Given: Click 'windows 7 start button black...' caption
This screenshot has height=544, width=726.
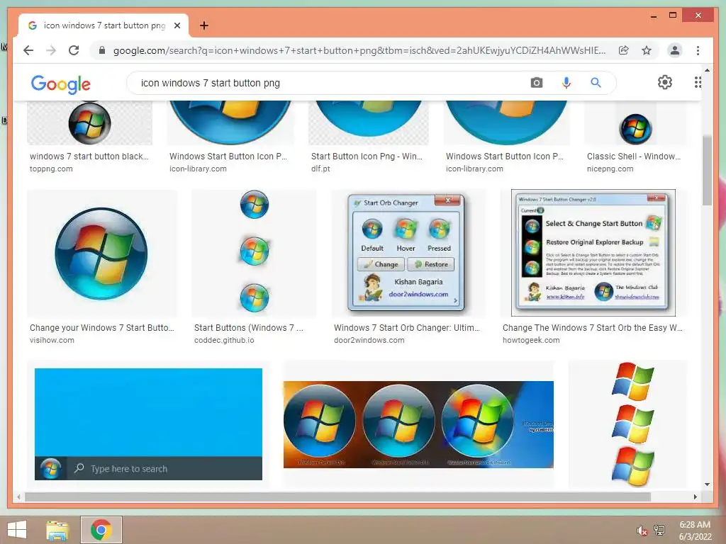Looking at the screenshot, I should (x=89, y=157).
